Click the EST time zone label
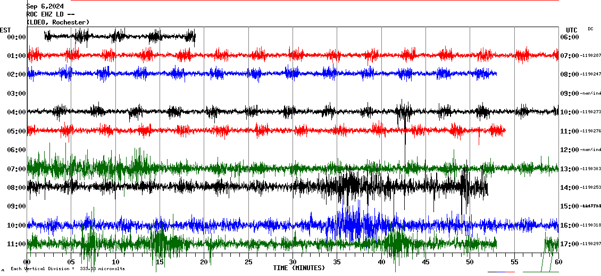The height and width of the screenshot is (276, 601). pyautogui.click(x=6, y=30)
